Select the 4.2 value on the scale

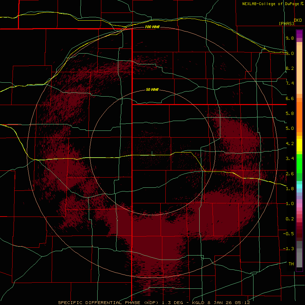coord(290,144)
